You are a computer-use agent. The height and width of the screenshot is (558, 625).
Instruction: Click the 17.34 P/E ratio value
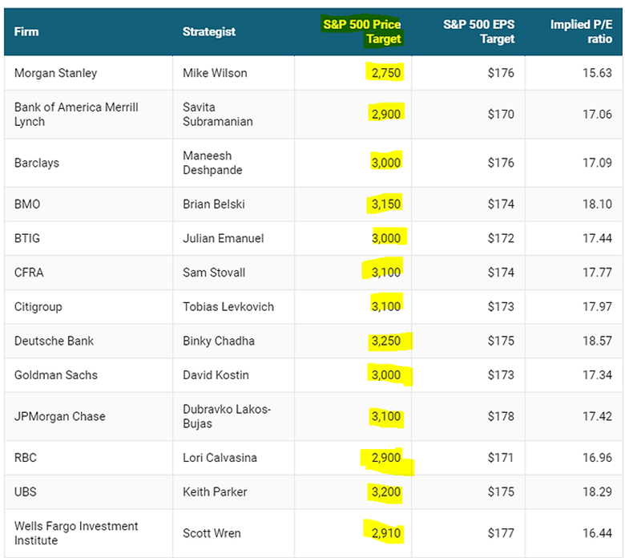point(597,375)
